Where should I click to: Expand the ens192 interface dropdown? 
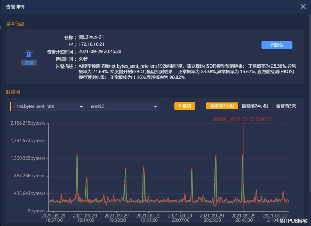click(x=123, y=106)
